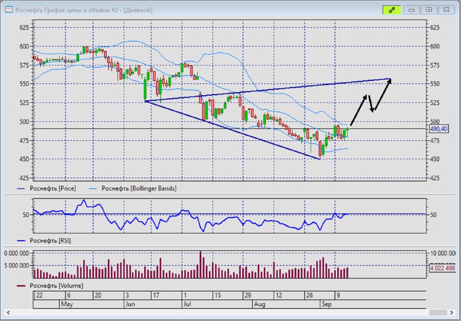The image size is (461, 321).
Task: Click the 5 000 000 left volume axis label
Action: pos(16,266)
